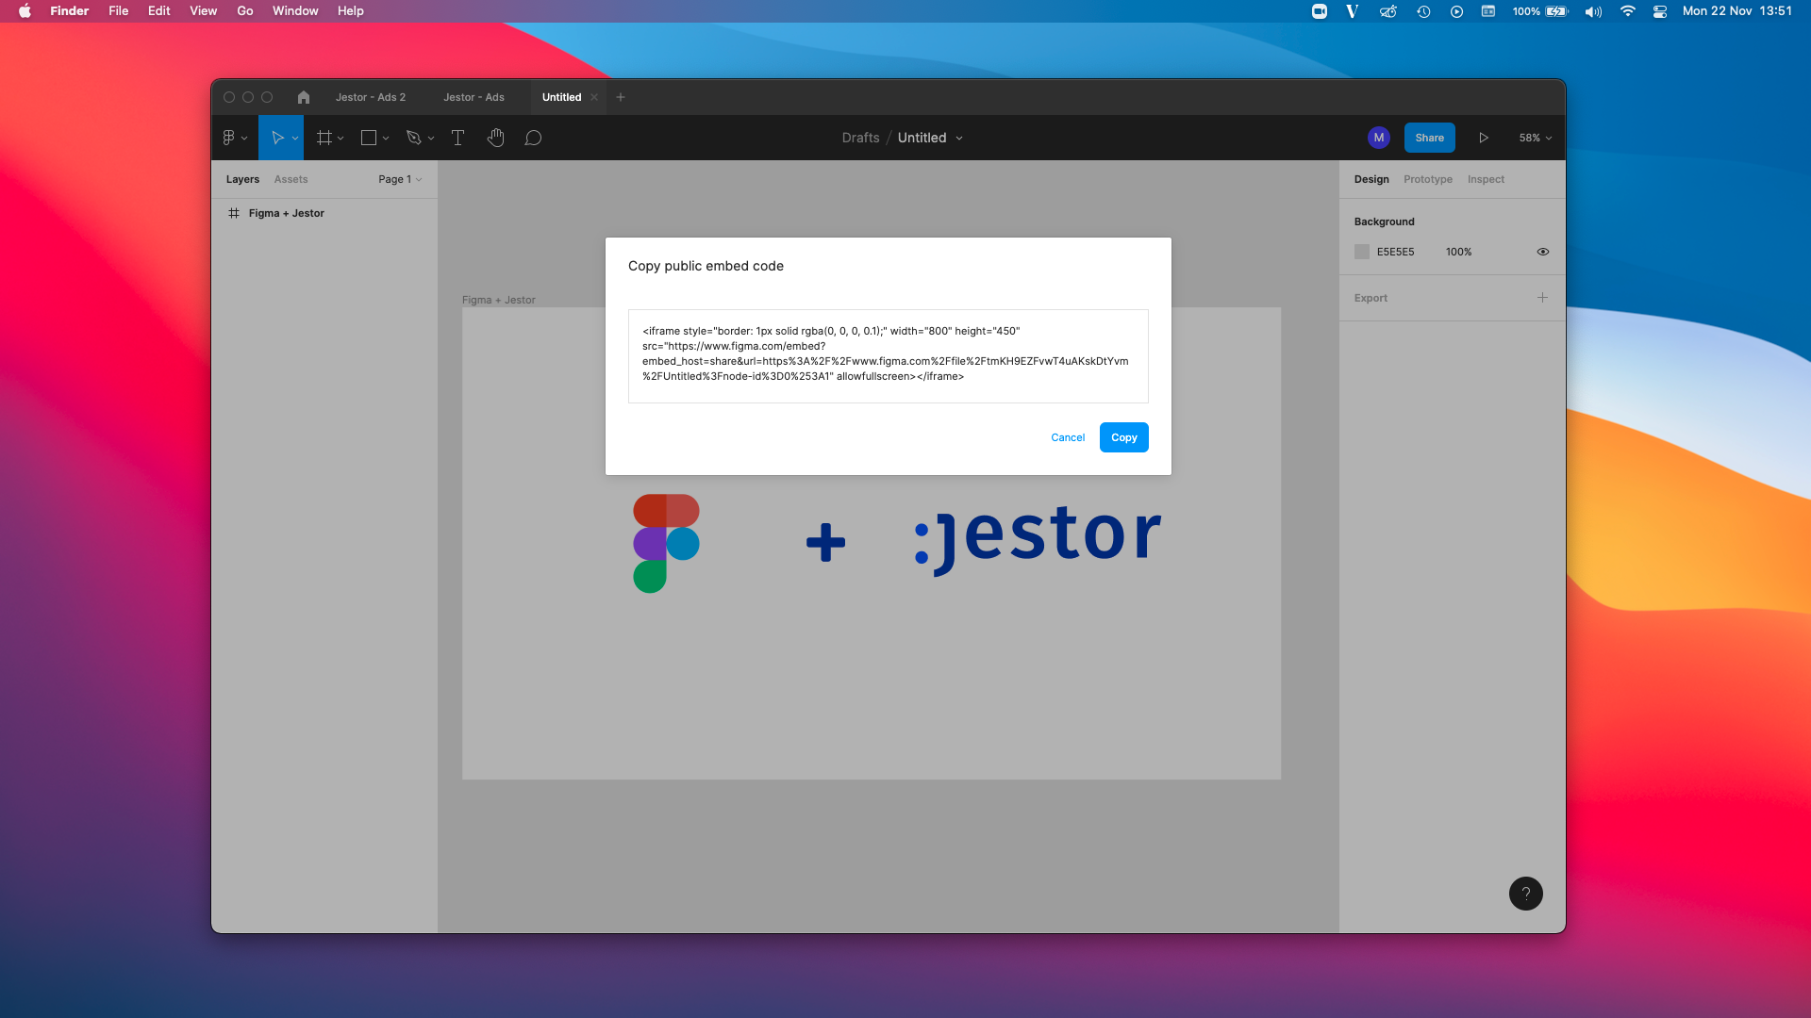Click the Drafts breadcrumb link
Viewport: 1811px width, 1018px height.
pos(860,138)
